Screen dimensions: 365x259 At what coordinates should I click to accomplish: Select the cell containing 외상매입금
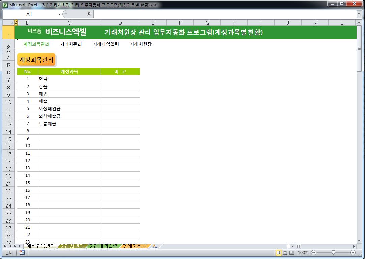[69, 109]
